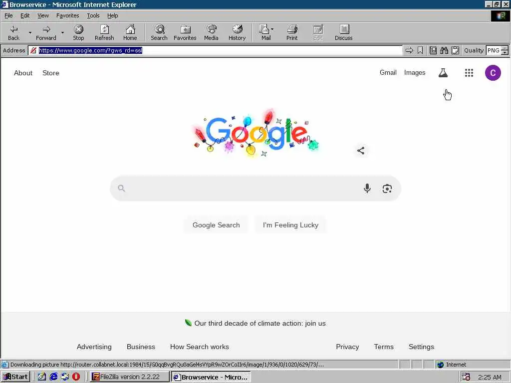Image resolution: width=511 pixels, height=383 pixels.
Task: Launch Opera from quick launch
Action: click(x=76, y=377)
